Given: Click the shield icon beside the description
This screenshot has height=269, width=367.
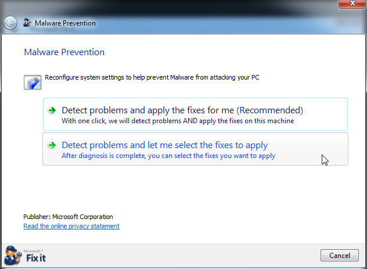Looking at the screenshot, I should point(32,81).
